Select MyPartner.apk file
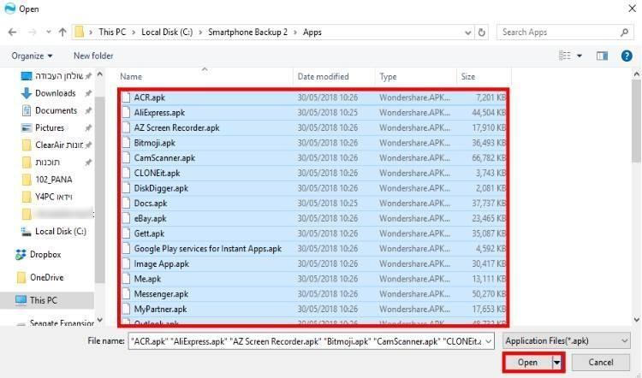Viewport: 642px width, 378px height. point(160,310)
